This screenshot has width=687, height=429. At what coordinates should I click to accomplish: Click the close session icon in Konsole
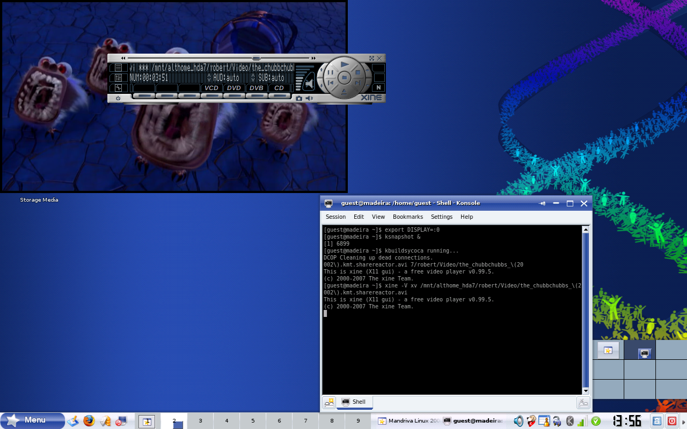[x=583, y=402]
